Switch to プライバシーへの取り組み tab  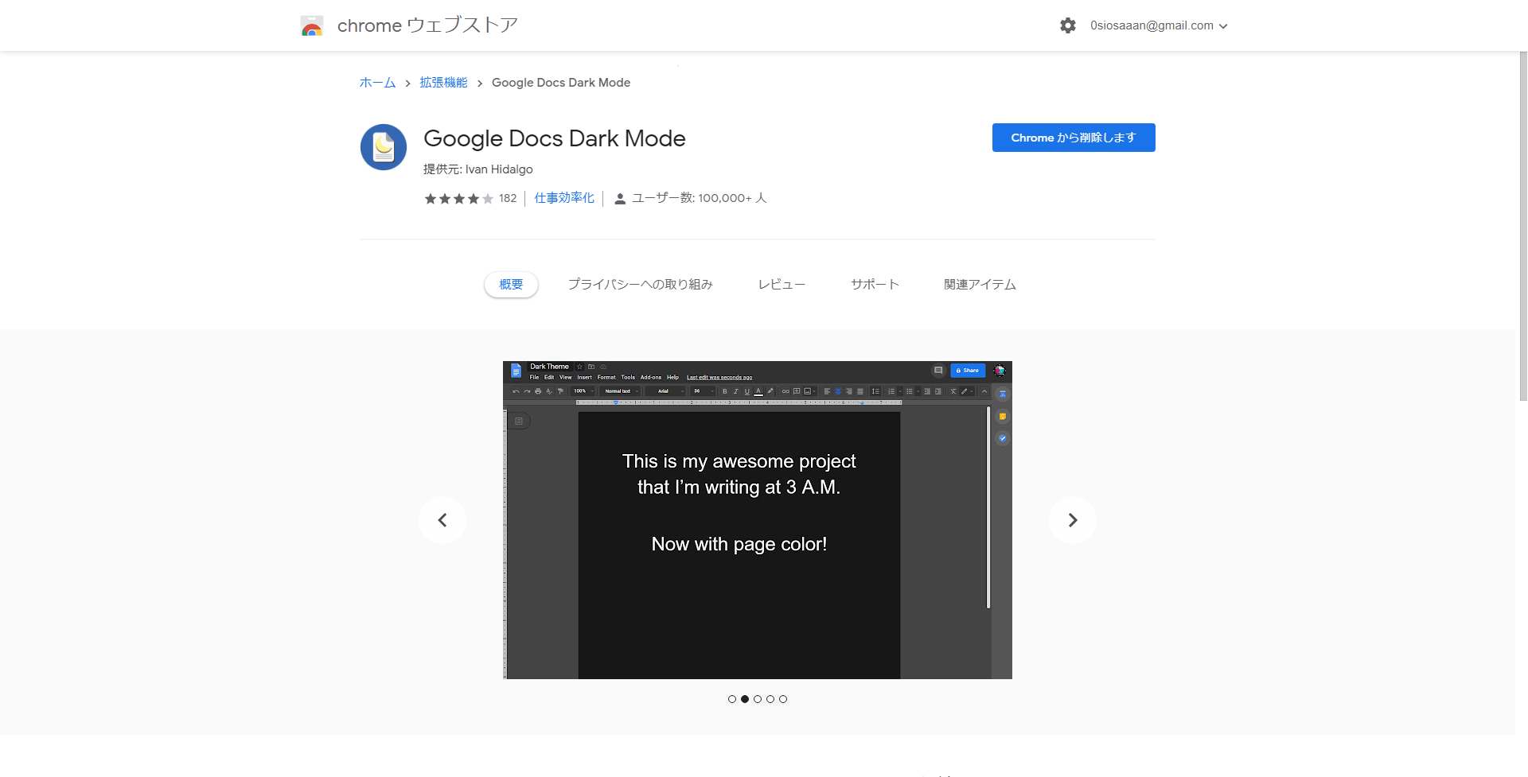tap(641, 285)
